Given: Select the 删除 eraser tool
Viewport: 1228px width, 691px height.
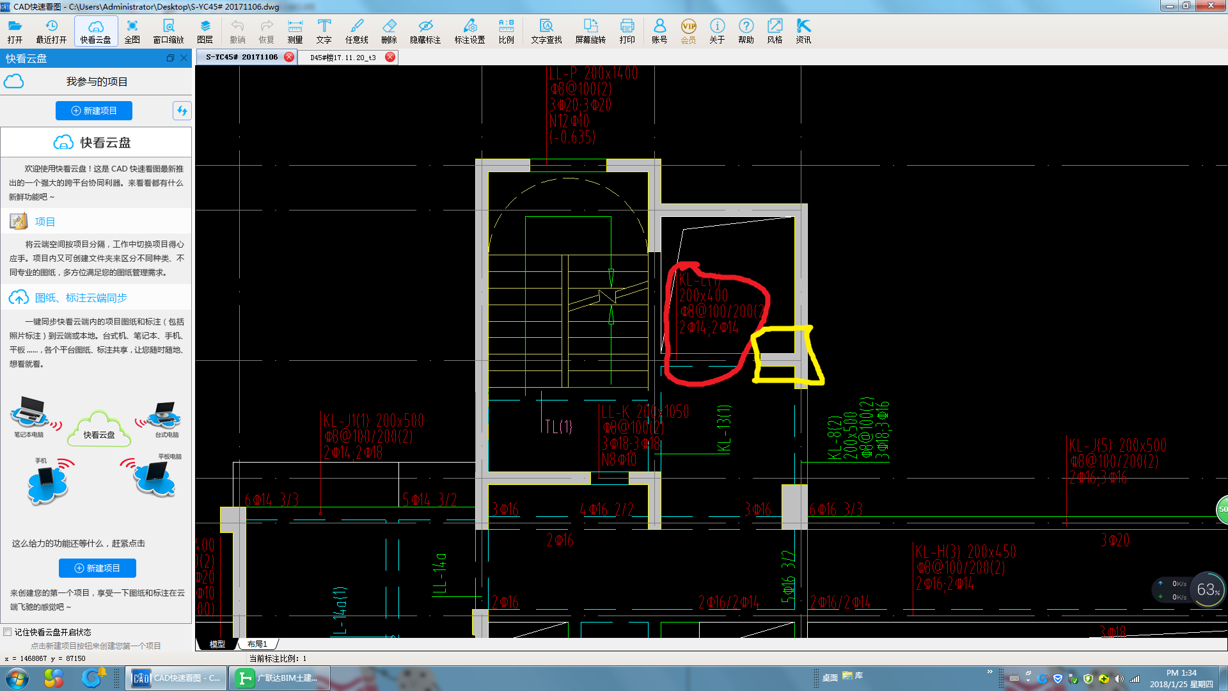Looking at the screenshot, I should coord(389,31).
